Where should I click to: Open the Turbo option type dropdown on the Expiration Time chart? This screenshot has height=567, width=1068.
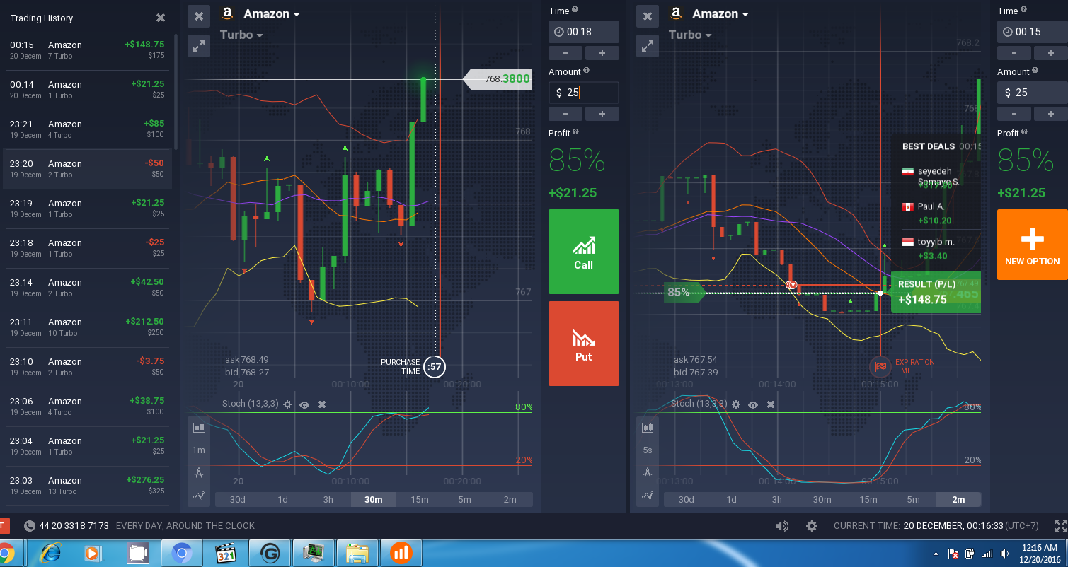pyautogui.click(x=690, y=35)
